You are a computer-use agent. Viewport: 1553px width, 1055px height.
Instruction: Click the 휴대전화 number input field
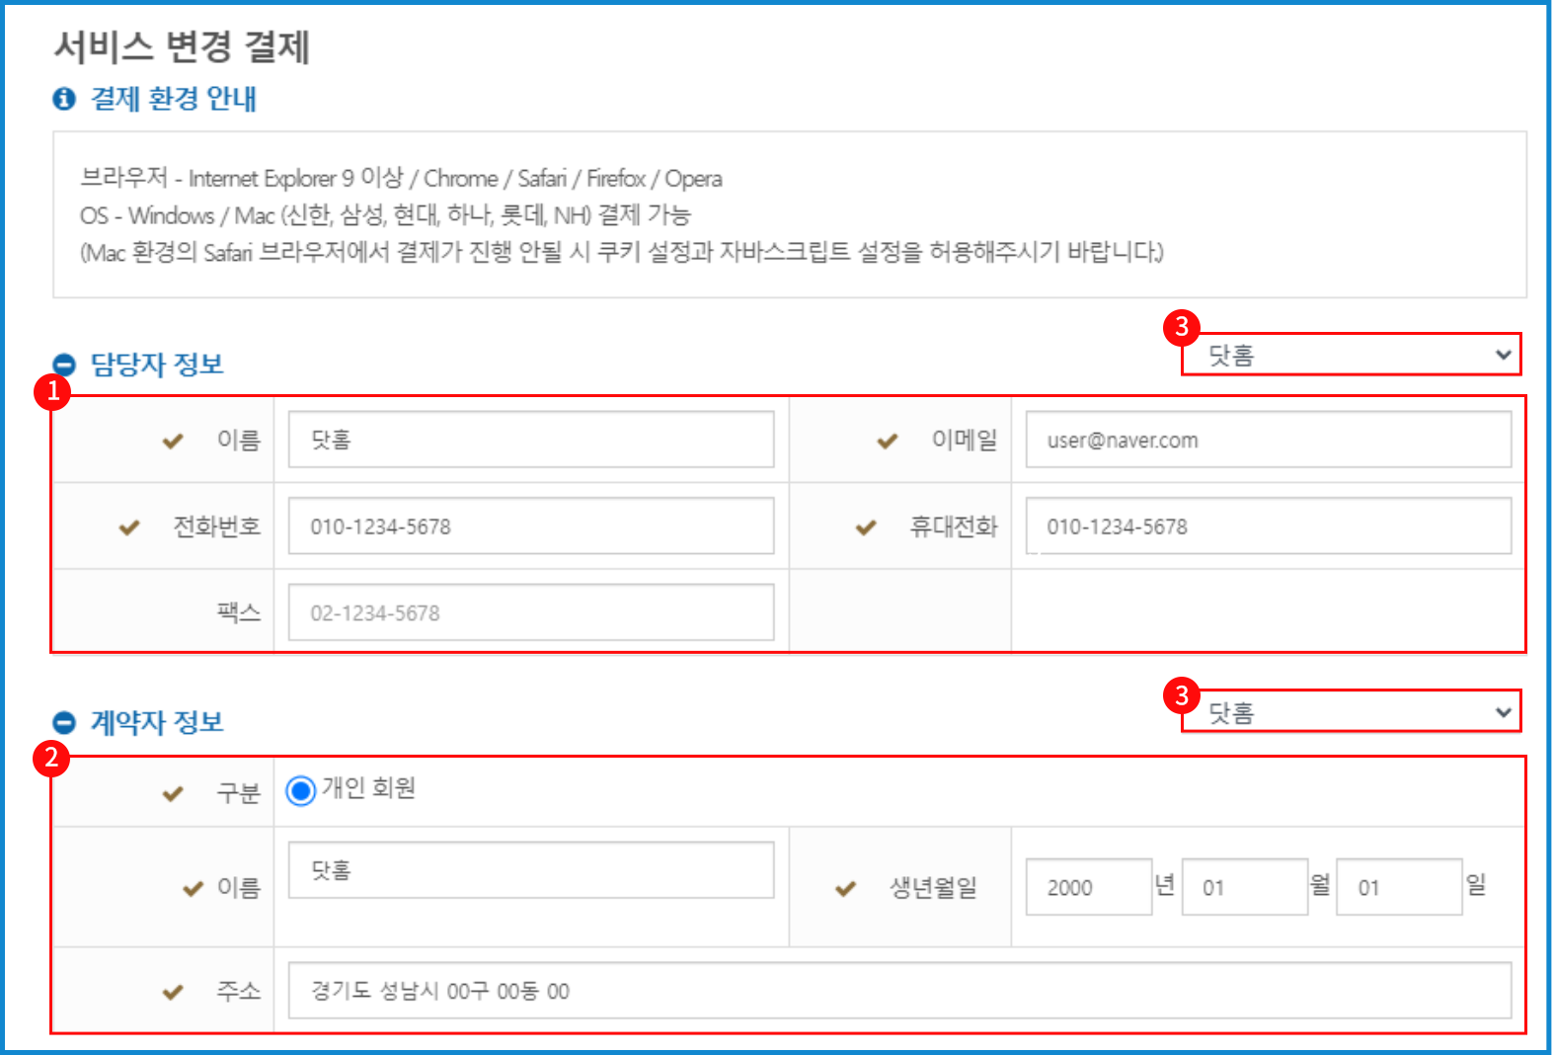1268,527
